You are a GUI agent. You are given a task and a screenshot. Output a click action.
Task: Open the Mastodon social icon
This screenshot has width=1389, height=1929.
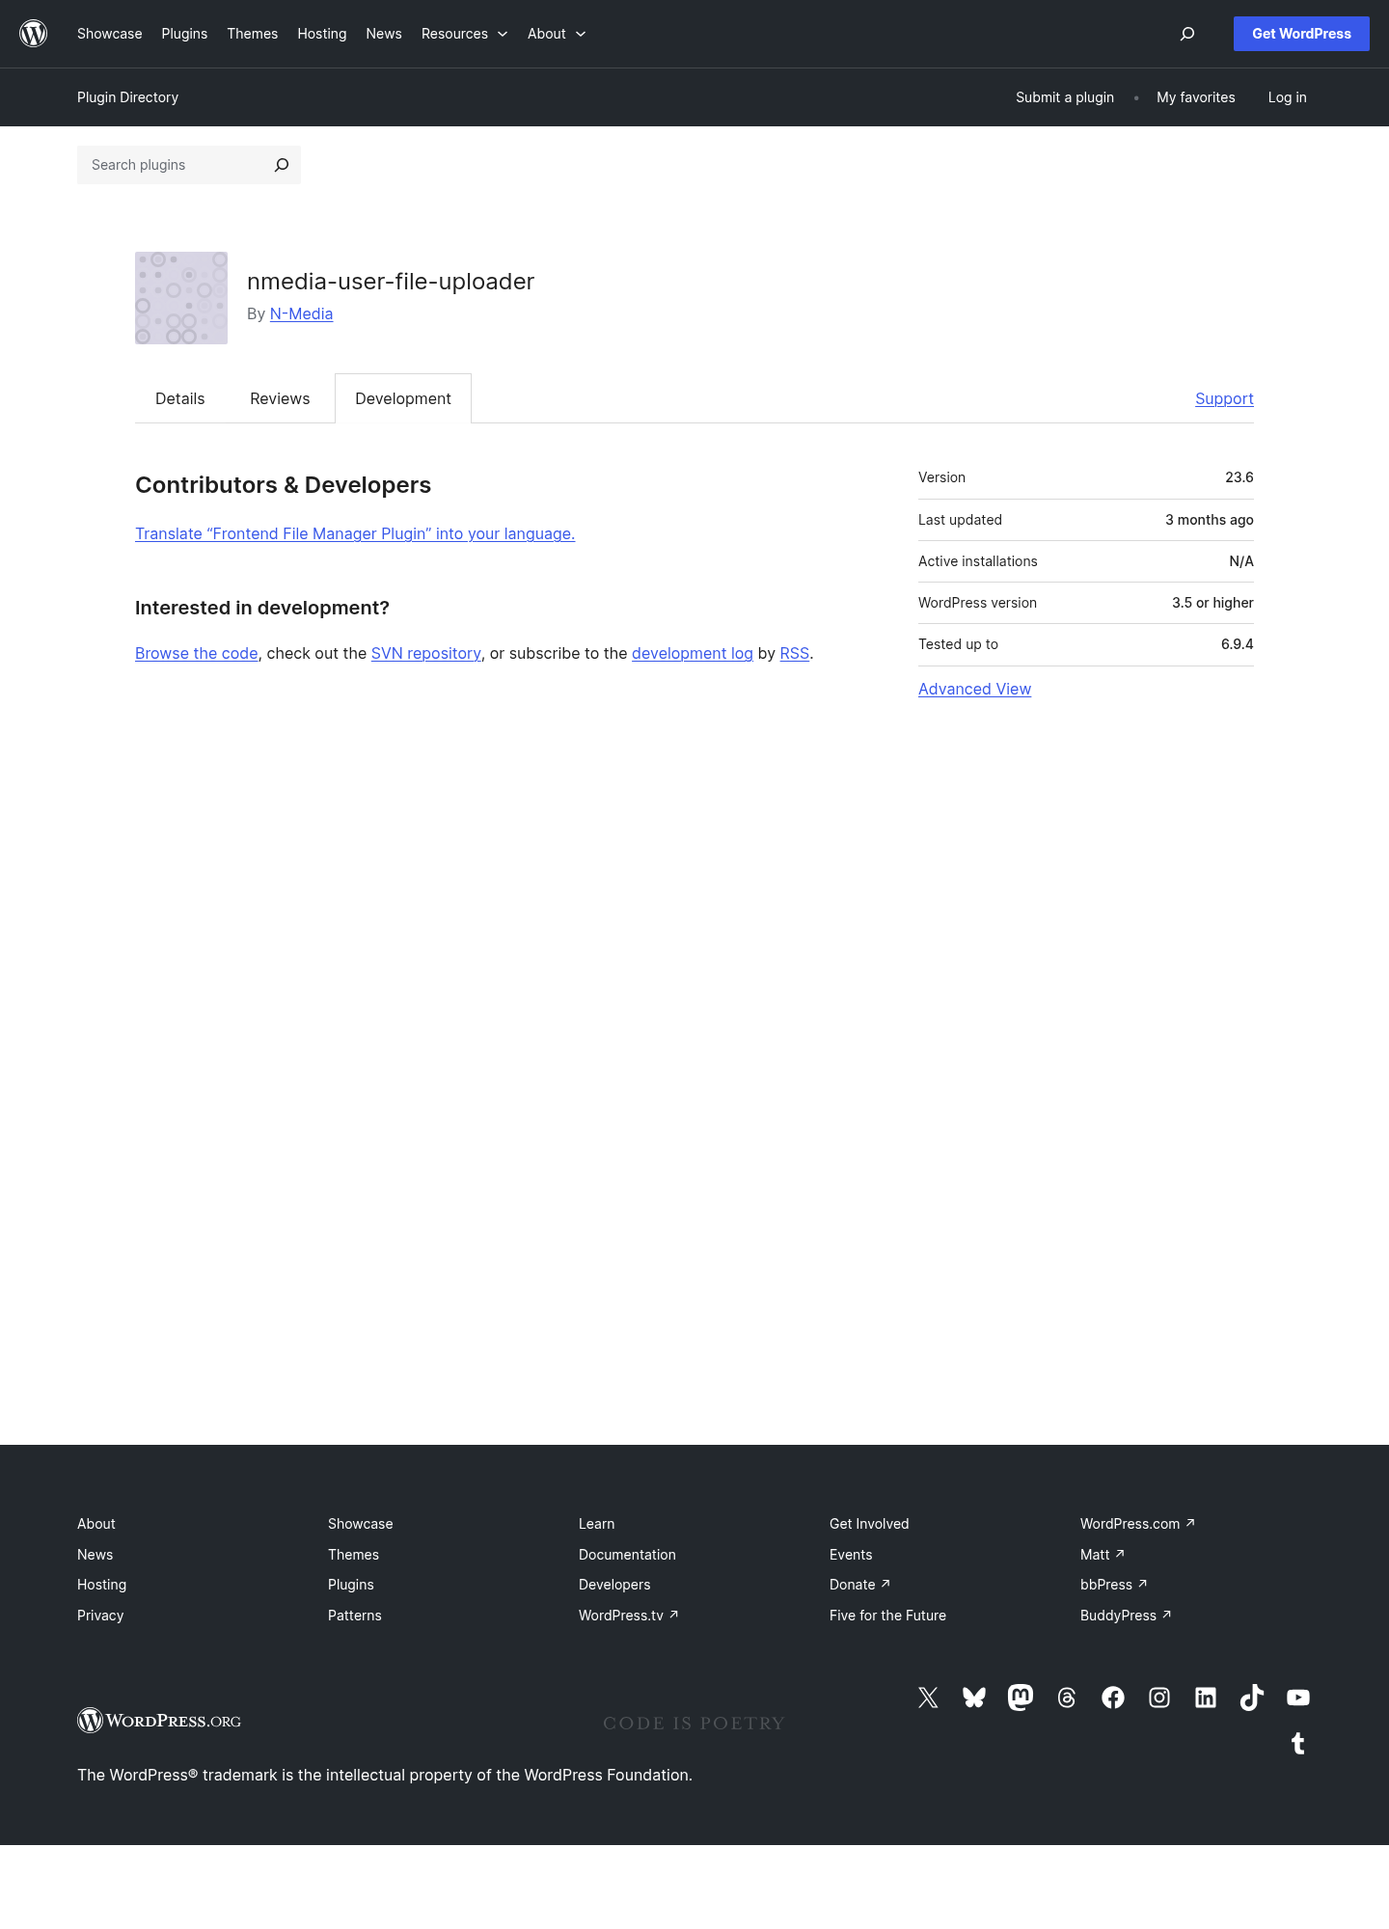[x=1021, y=1698]
